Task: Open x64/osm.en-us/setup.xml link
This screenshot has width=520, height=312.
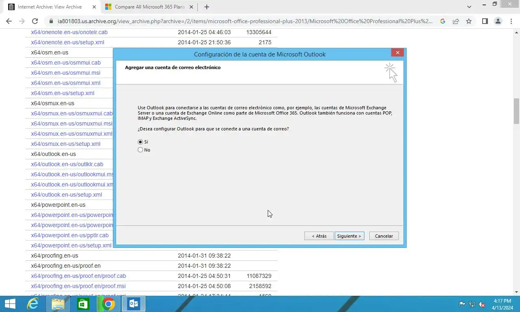Action: 63,93
